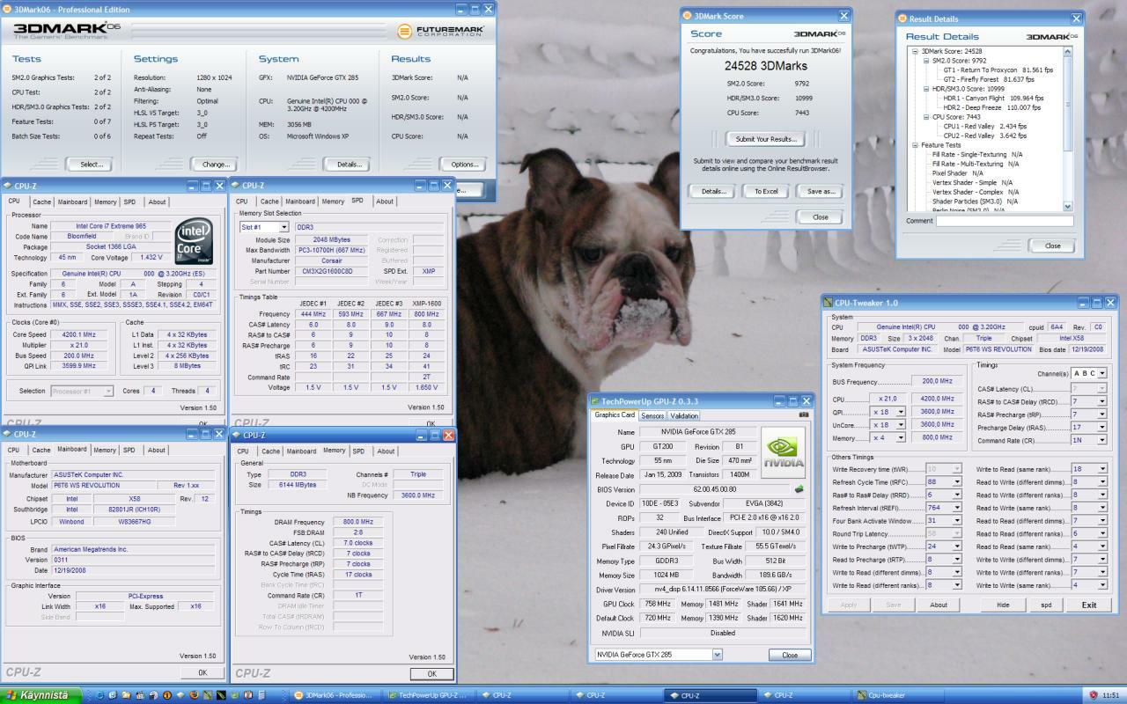Collapse the SM2.0 Score tree node
This screenshot has height=704, width=1127.
[x=926, y=61]
